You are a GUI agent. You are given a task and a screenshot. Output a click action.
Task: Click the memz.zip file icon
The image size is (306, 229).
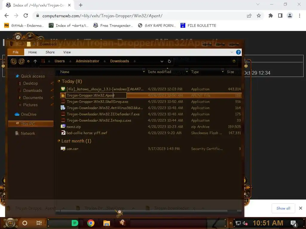pos(63,126)
